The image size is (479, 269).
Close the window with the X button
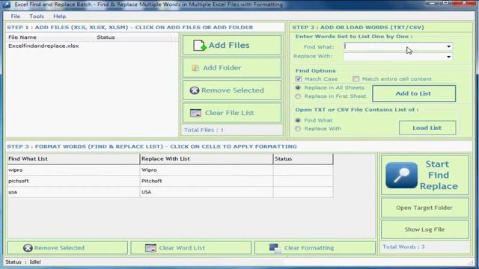[x=464, y=3]
